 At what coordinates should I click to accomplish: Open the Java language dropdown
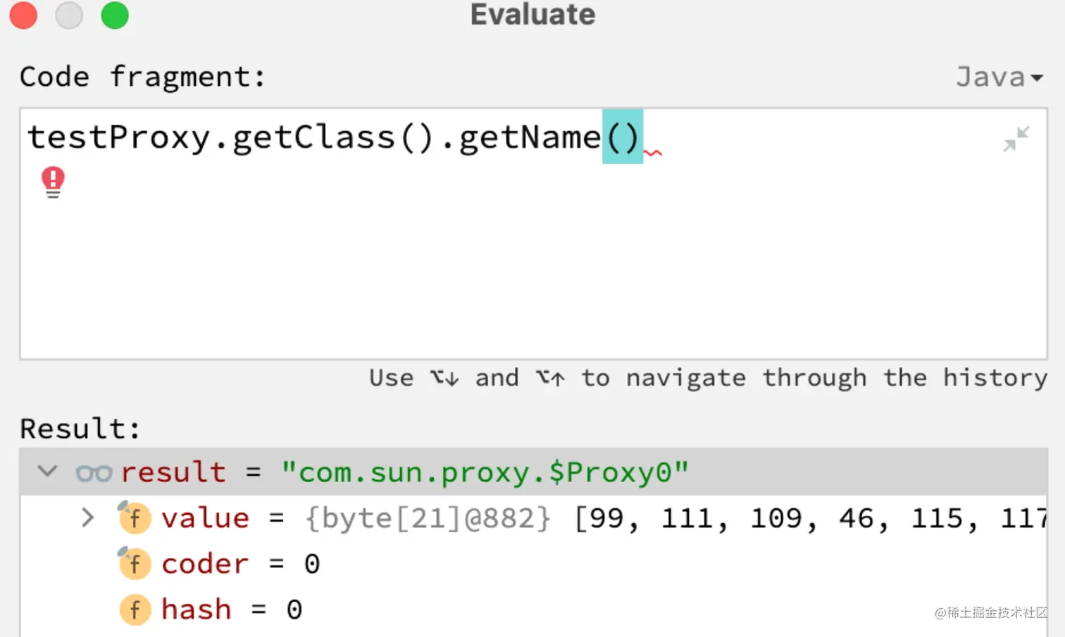999,77
